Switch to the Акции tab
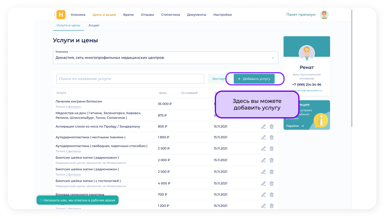The width and height of the screenshot is (386, 219). tap(94, 25)
